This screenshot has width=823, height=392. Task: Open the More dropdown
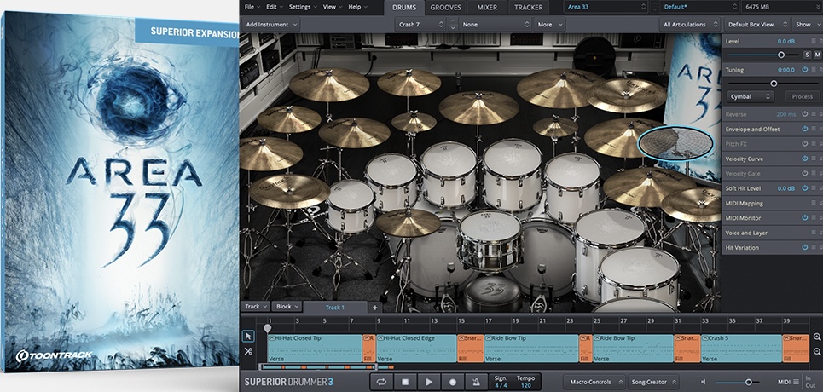coord(549,24)
